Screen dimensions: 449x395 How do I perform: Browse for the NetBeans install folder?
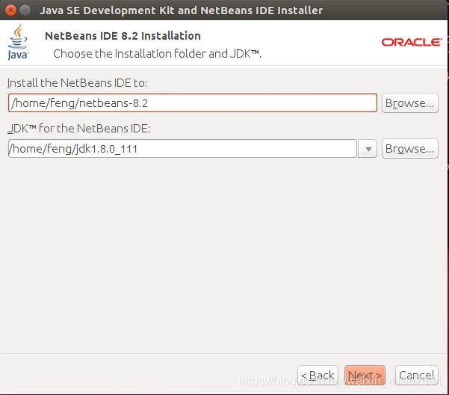(409, 103)
